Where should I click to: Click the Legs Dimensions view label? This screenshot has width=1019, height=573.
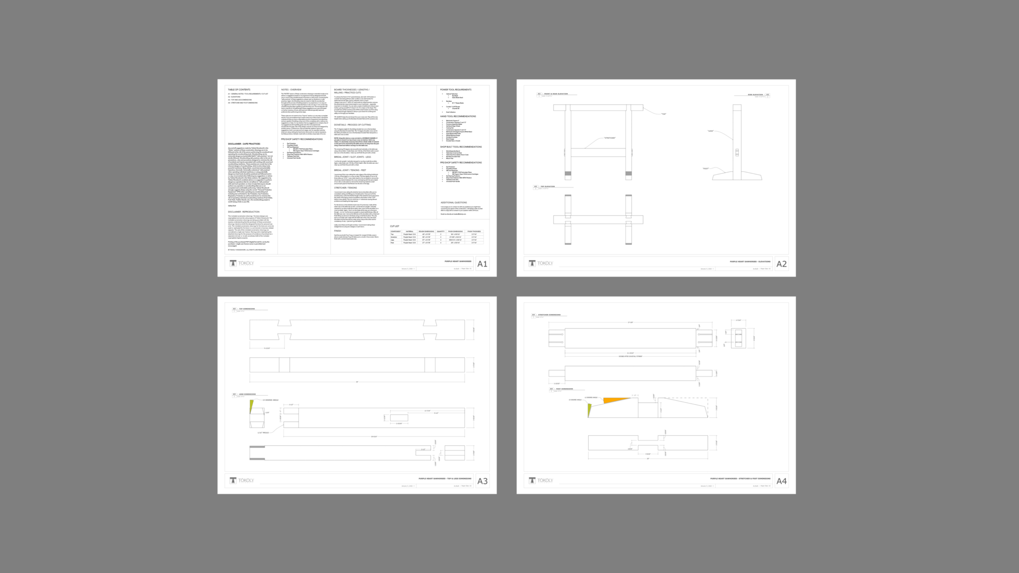(247, 394)
